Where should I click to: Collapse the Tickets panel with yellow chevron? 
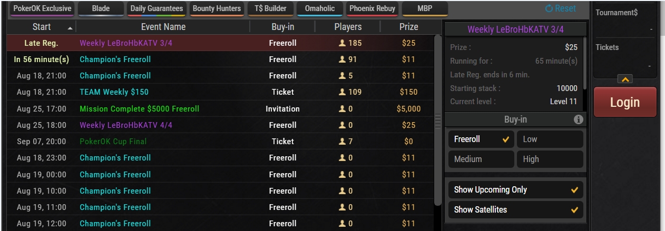(625, 79)
